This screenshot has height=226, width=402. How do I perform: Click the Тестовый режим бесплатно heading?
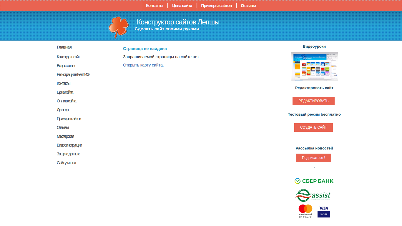tap(314, 114)
